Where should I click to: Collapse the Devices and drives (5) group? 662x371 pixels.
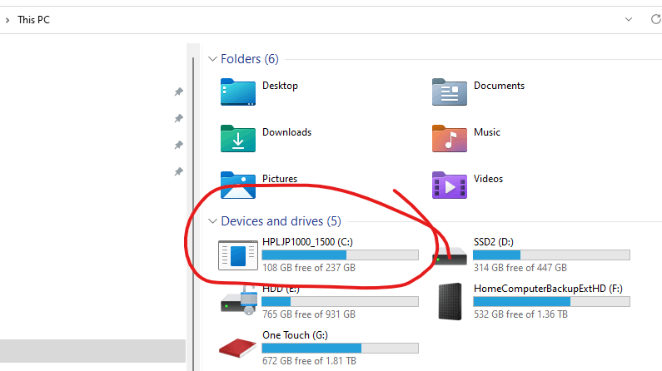(x=212, y=221)
